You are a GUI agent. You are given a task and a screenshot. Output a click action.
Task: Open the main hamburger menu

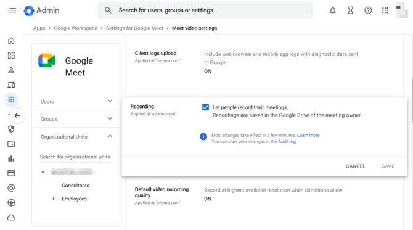click(x=13, y=10)
